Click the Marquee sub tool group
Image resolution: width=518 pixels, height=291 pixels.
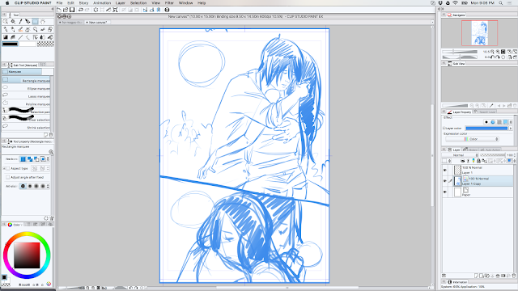pyautogui.click(x=22, y=72)
